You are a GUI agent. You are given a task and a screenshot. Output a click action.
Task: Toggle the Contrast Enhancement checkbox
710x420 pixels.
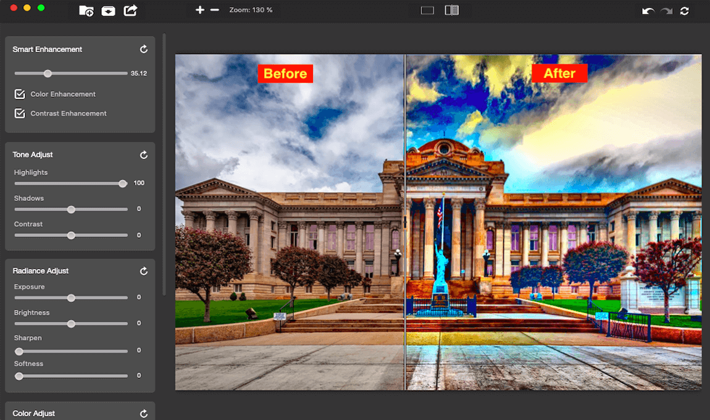pos(20,113)
